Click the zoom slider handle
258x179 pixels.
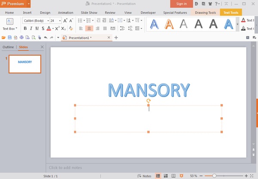[x=214, y=176]
